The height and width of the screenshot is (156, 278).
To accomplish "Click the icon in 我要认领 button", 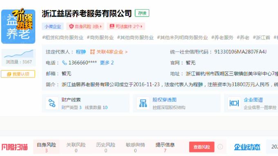I will (x=9, y=74).
